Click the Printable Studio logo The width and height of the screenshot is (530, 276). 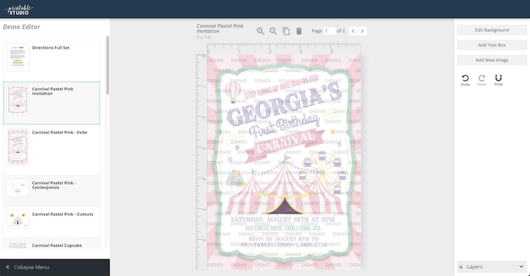(19, 9)
